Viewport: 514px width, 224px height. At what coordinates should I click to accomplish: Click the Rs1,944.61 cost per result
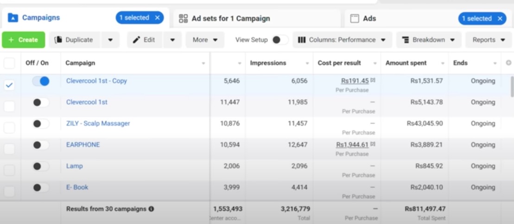pyautogui.click(x=352, y=144)
